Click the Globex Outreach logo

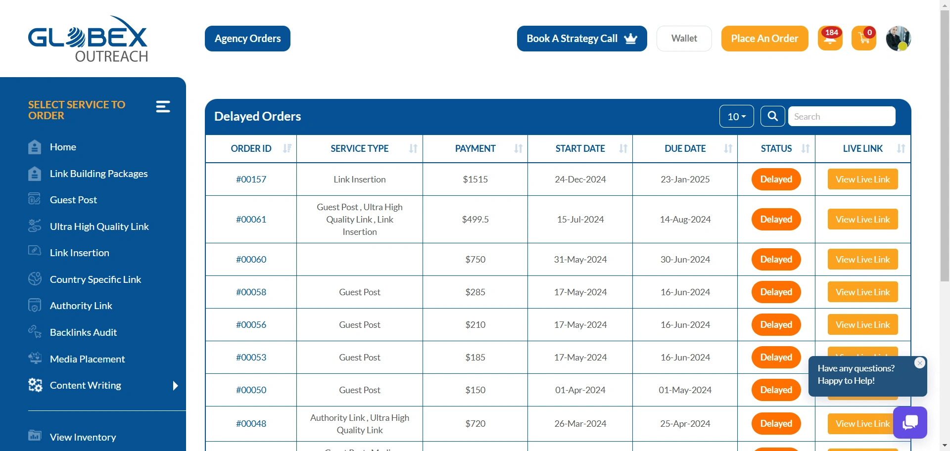(88, 39)
